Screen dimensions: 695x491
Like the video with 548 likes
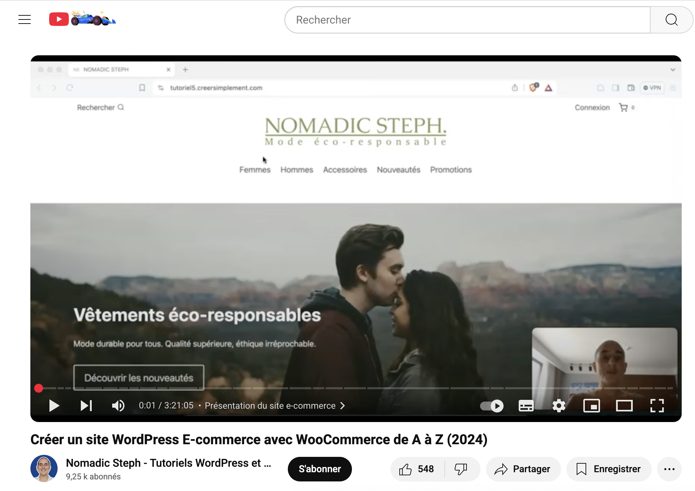pos(417,469)
